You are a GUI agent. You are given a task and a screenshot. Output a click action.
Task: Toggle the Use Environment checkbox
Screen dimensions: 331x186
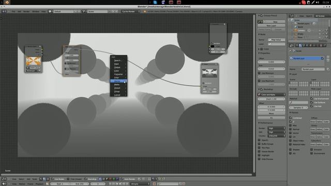coord(311,99)
